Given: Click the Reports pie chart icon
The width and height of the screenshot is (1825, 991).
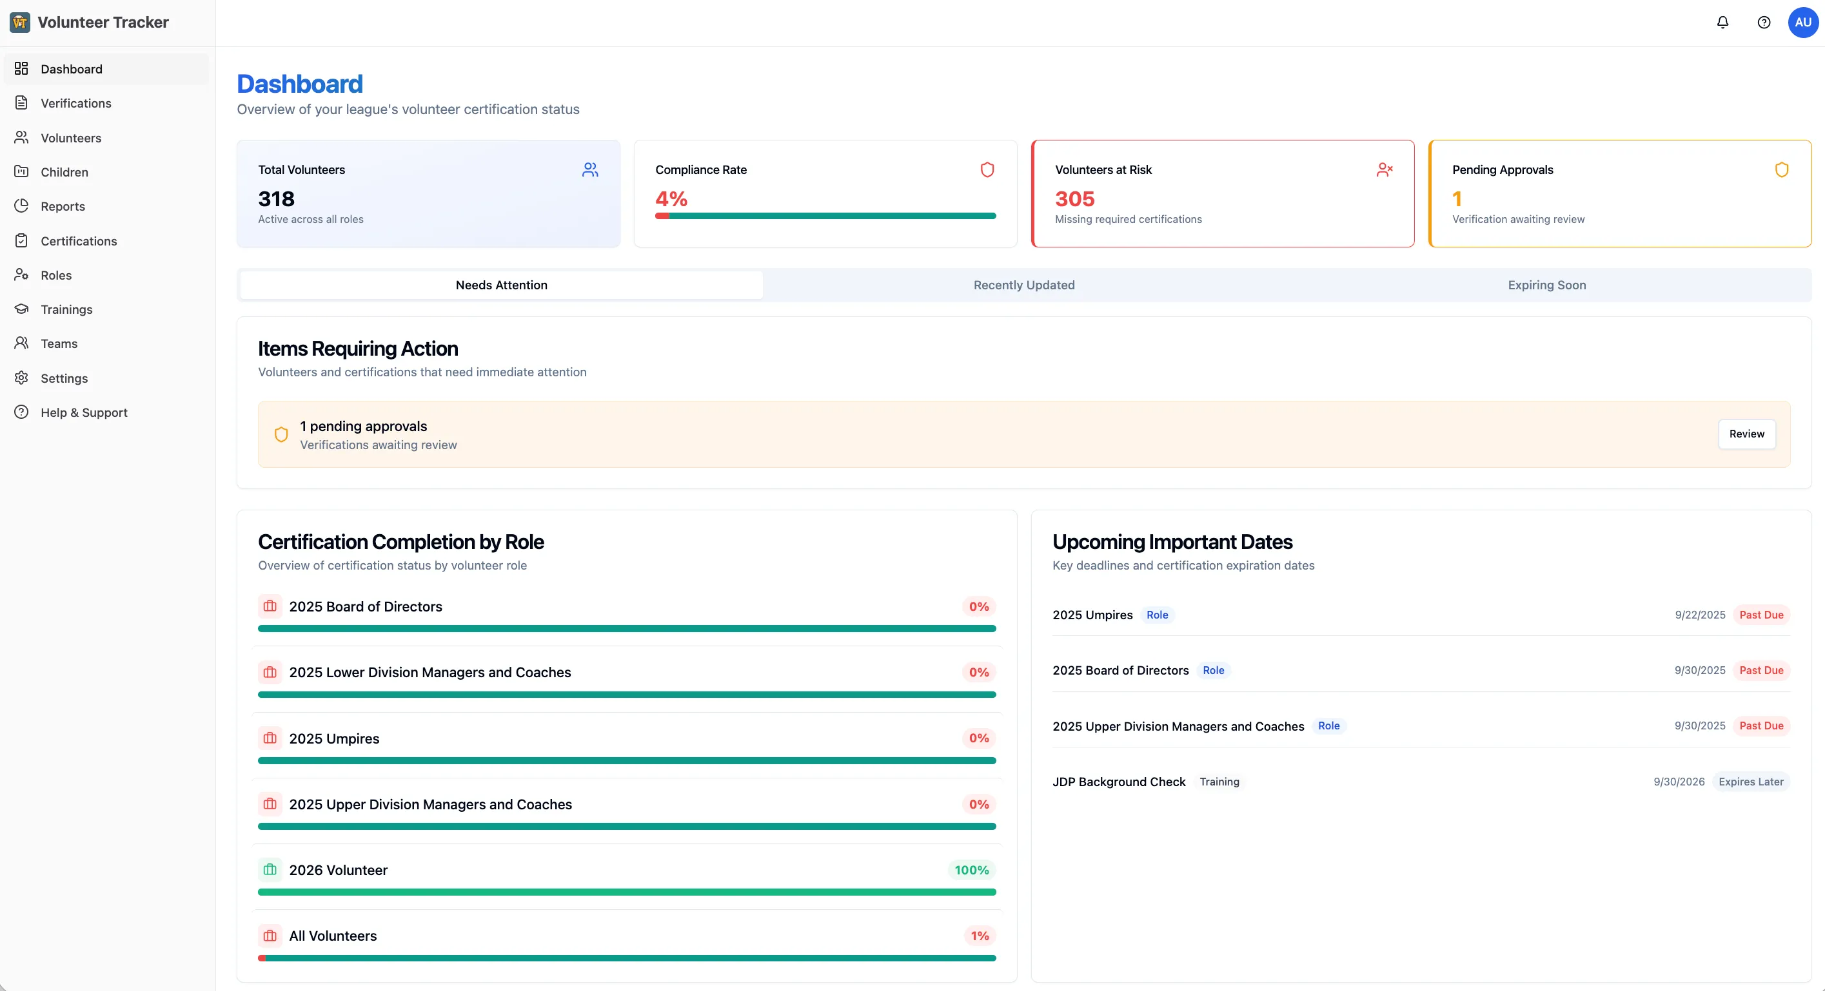Looking at the screenshot, I should coord(21,206).
